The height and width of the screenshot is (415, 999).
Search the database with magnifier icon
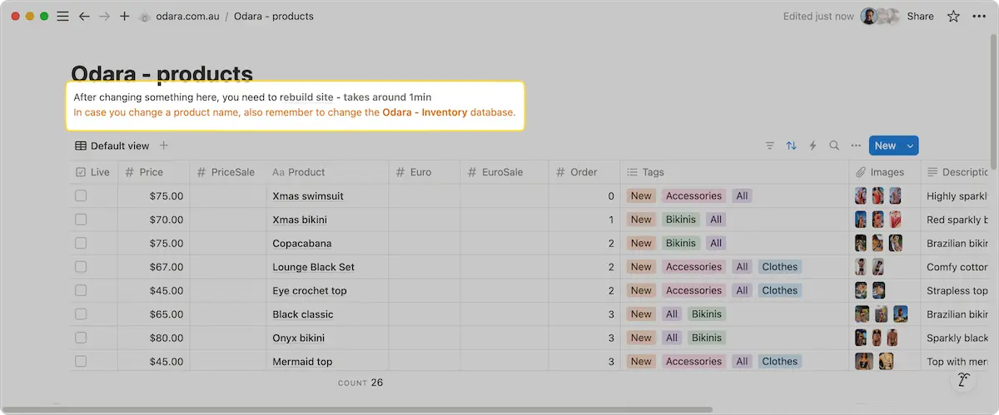(x=834, y=146)
